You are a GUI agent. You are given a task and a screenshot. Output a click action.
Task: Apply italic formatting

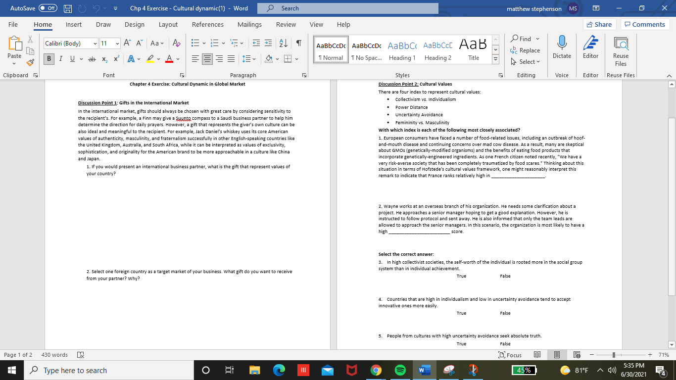pos(59,58)
